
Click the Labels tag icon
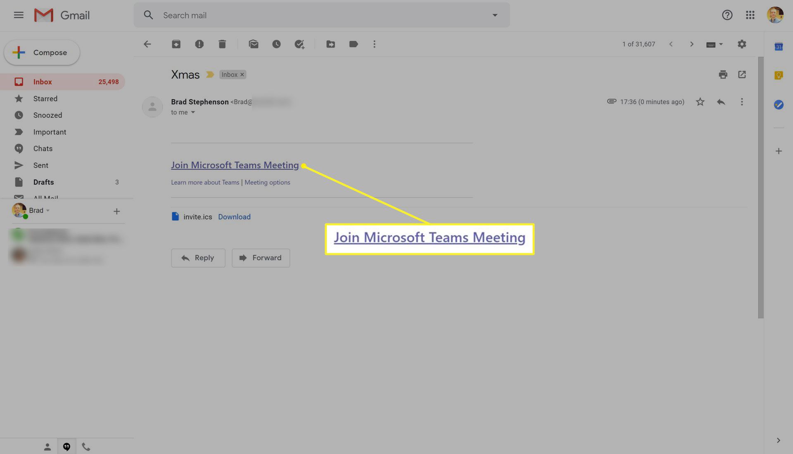[x=354, y=44]
